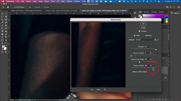The image size is (181, 101).
Task: Select the Healing Brush tool
Action: (6, 22)
